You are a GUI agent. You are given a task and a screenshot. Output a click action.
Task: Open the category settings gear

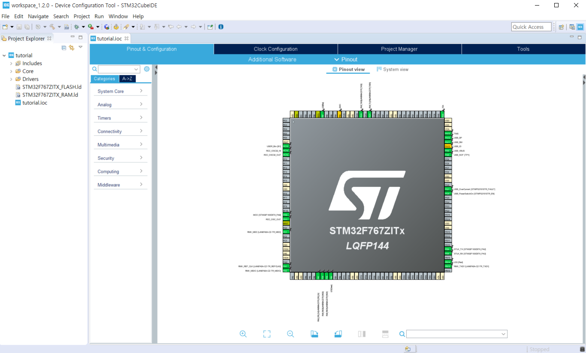(x=147, y=69)
